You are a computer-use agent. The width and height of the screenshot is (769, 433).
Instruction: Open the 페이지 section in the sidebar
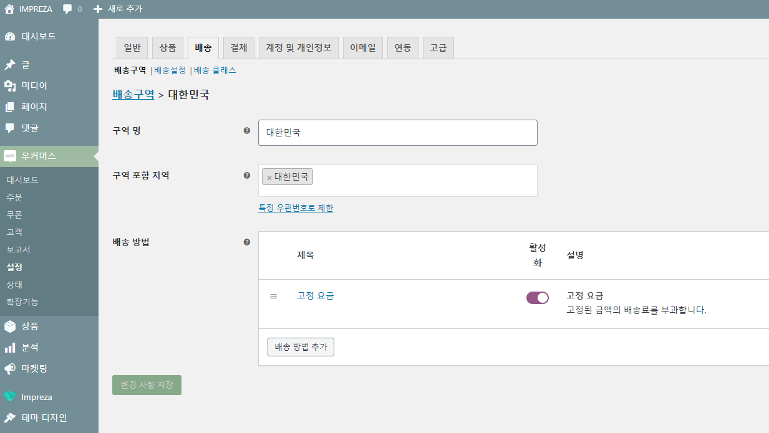point(36,107)
